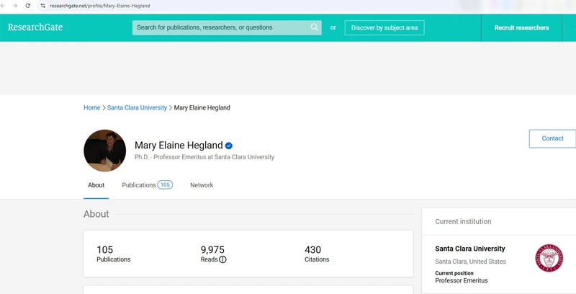Click Ph.D. Professor Emeritus subtitle text

(x=204, y=157)
